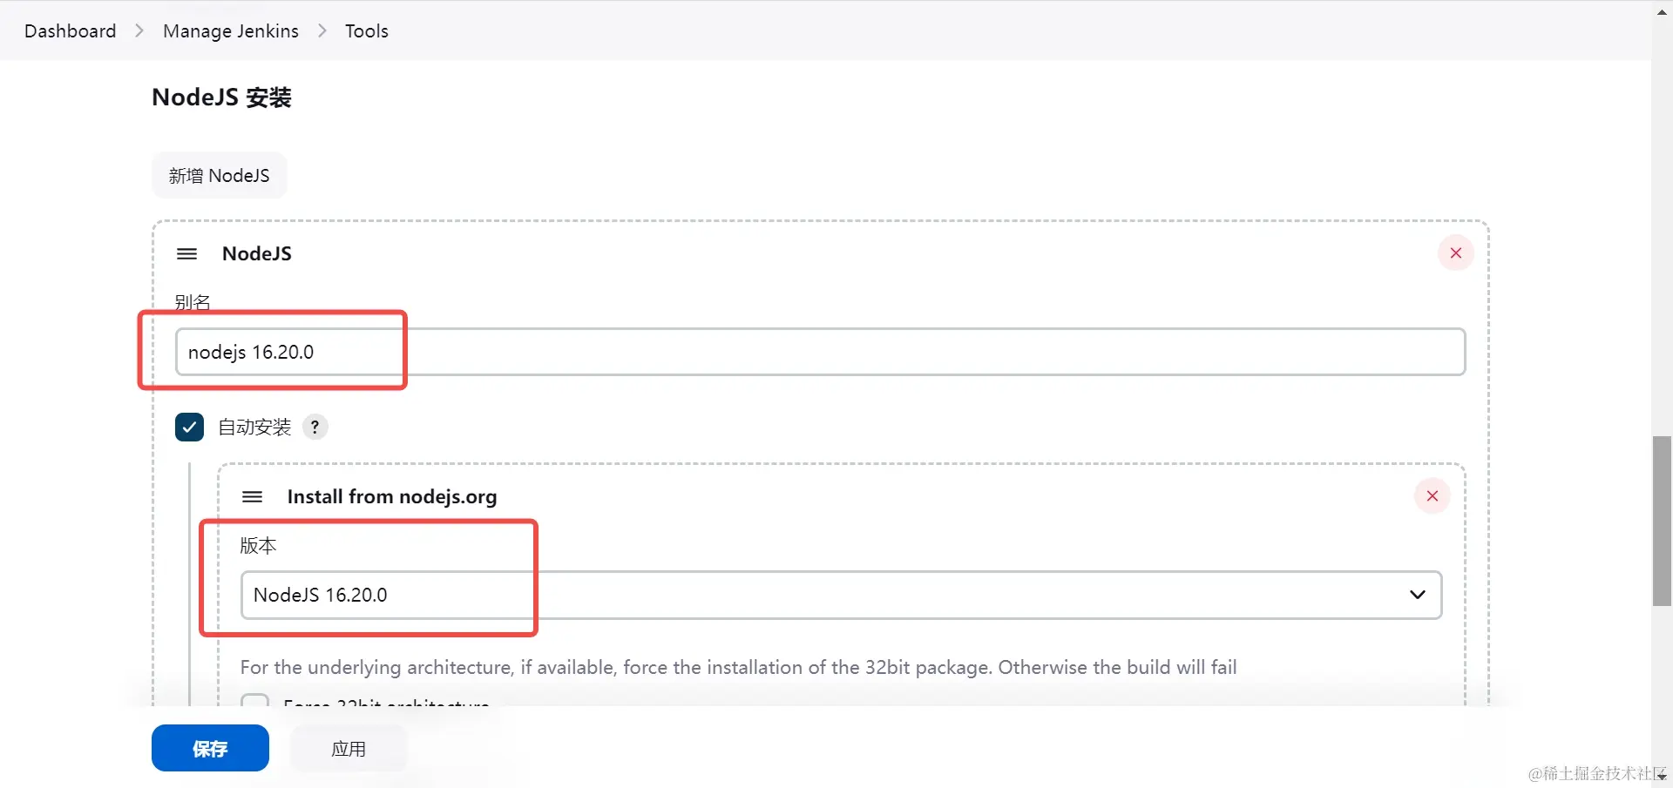Click the 保存 save button
The width and height of the screenshot is (1673, 788).
point(209,748)
